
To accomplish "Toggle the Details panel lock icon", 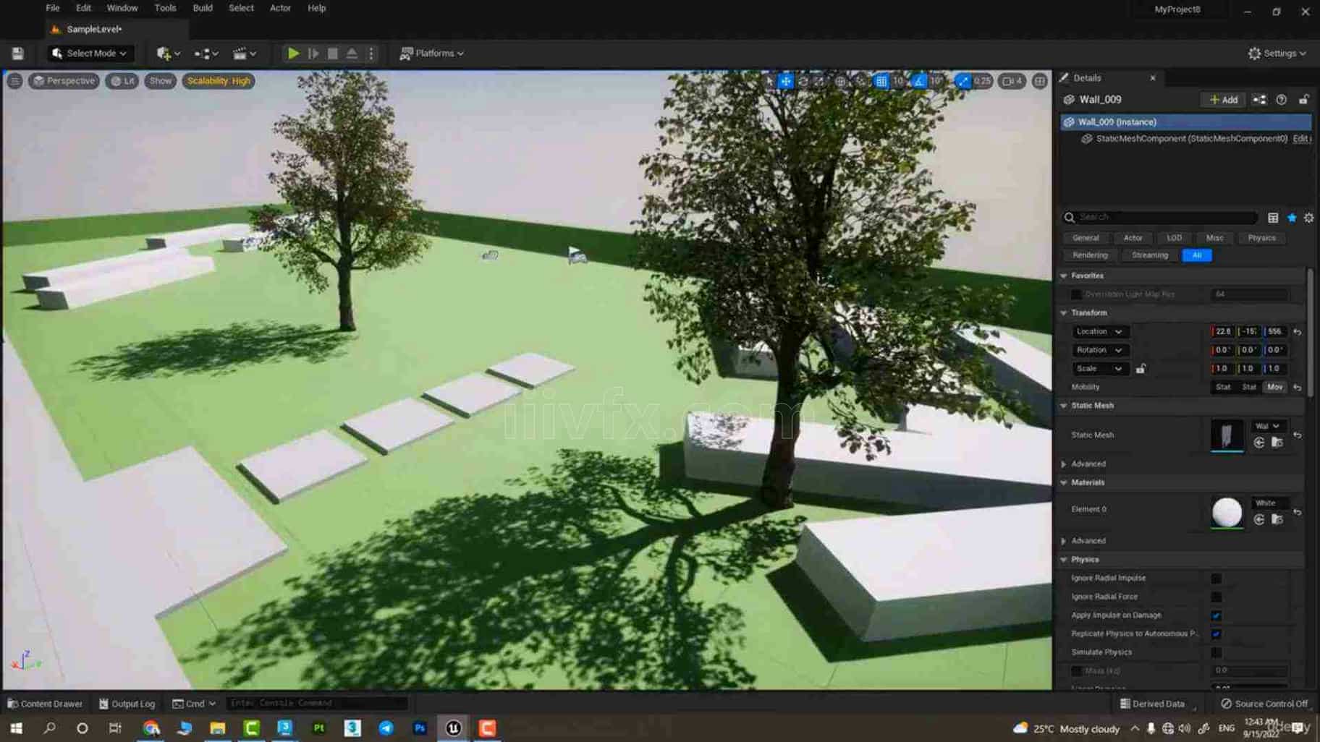I will pos(1303,100).
